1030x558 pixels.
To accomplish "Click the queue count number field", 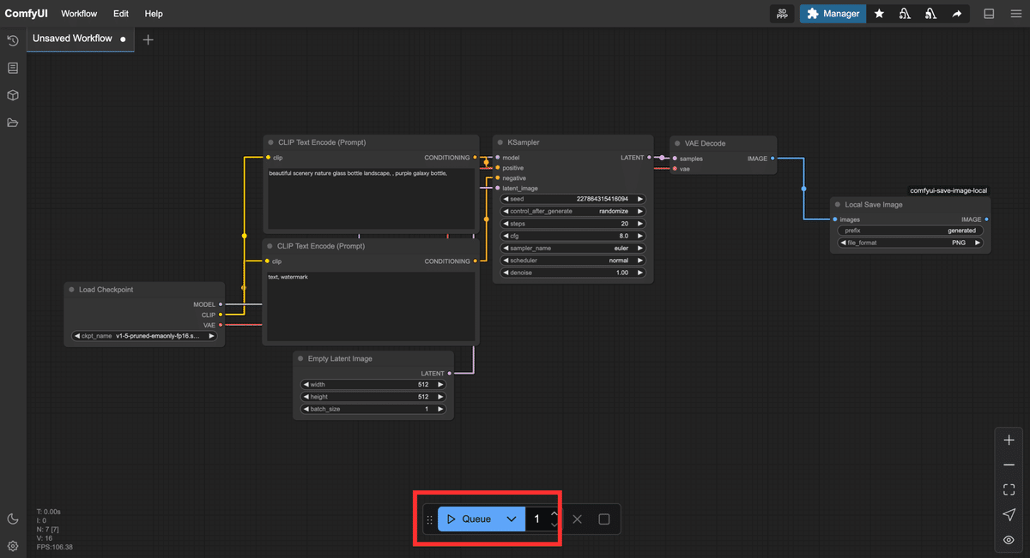I will pyautogui.click(x=537, y=519).
